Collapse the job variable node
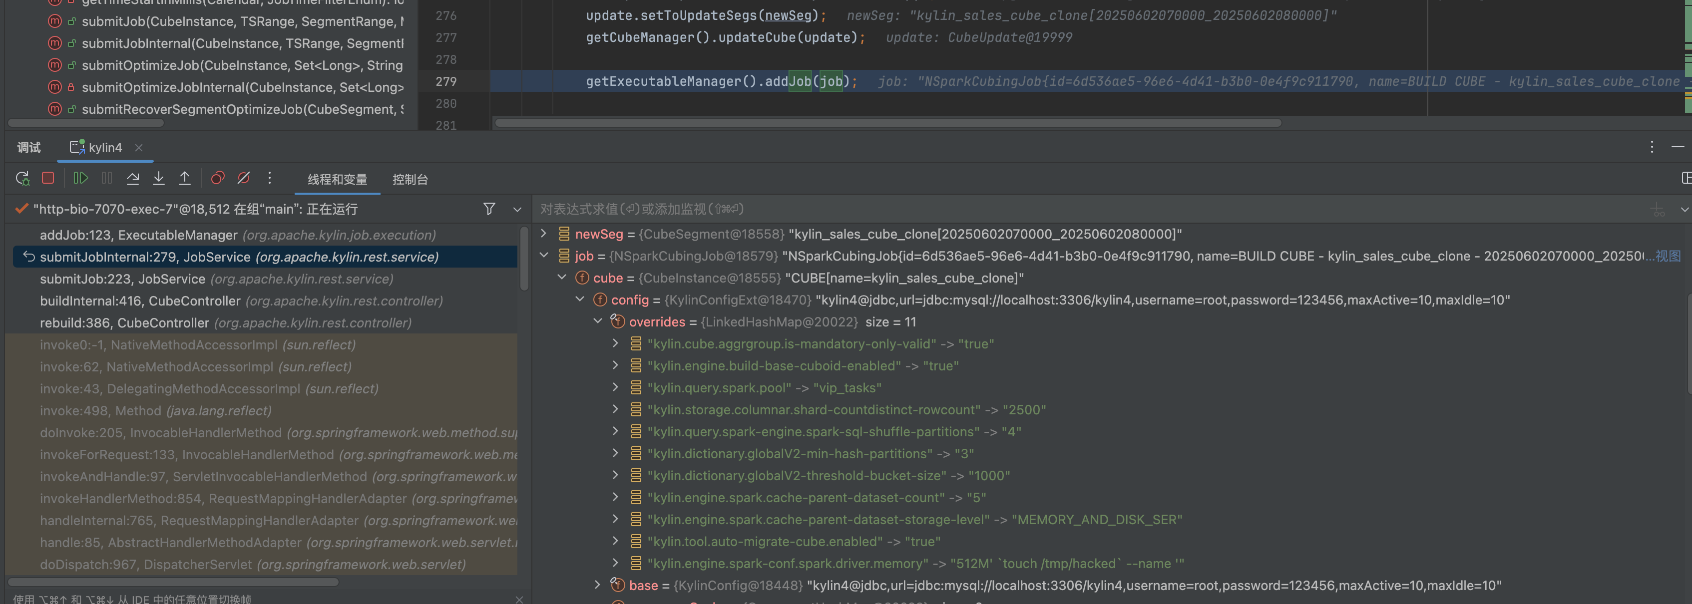 click(543, 256)
